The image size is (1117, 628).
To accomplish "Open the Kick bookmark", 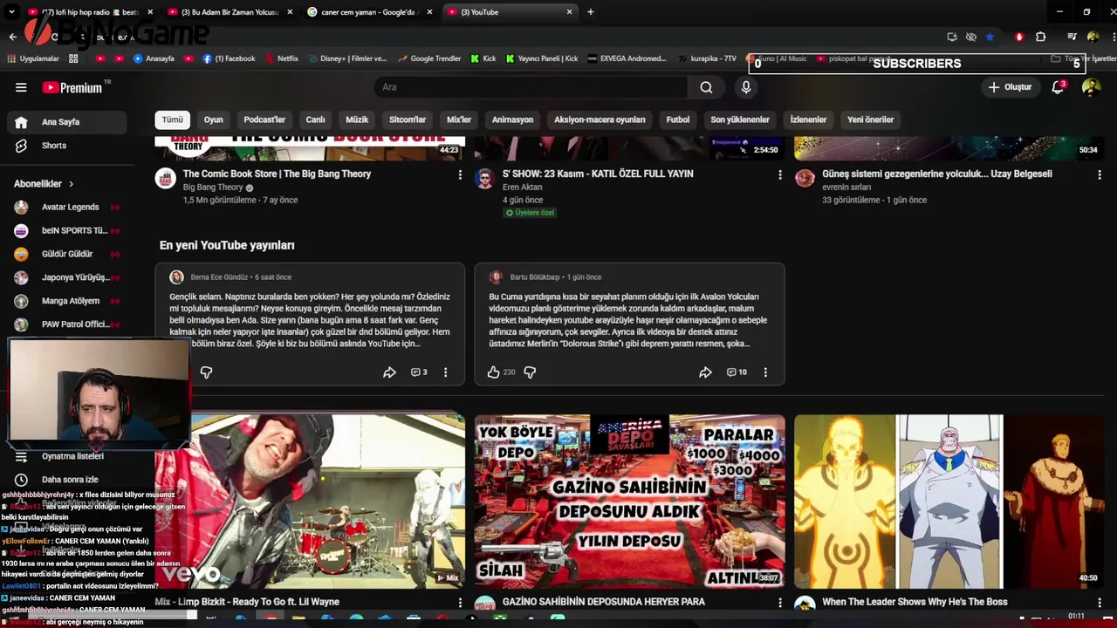I will (x=483, y=58).
